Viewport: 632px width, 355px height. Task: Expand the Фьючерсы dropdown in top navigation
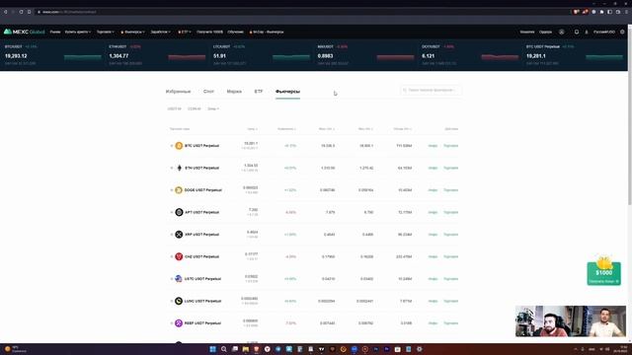[x=133, y=32]
